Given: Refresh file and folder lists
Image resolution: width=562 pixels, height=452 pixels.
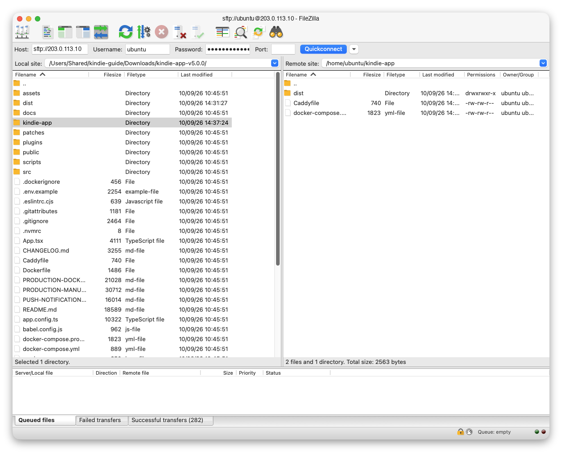Looking at the screenshot, I should pyautogui.click(x=126, y=32).
